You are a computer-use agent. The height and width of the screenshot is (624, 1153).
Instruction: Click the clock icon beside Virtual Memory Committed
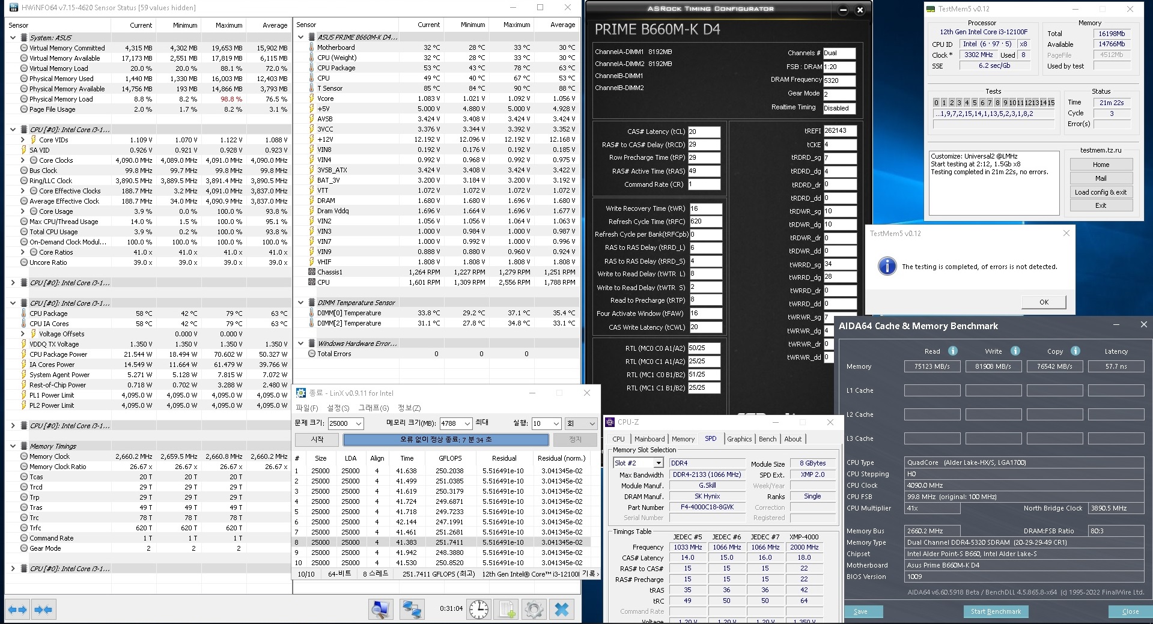click(x=24, y=48)
